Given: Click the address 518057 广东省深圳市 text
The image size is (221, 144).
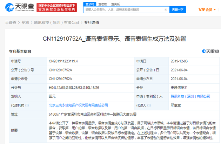Looking at the screenshot, I should (93, 114).
